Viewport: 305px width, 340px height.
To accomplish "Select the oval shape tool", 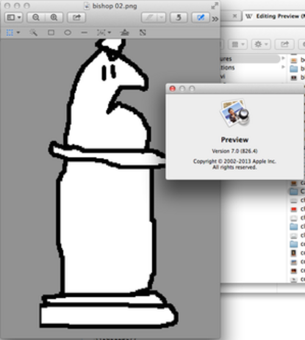I will (68, 32).
